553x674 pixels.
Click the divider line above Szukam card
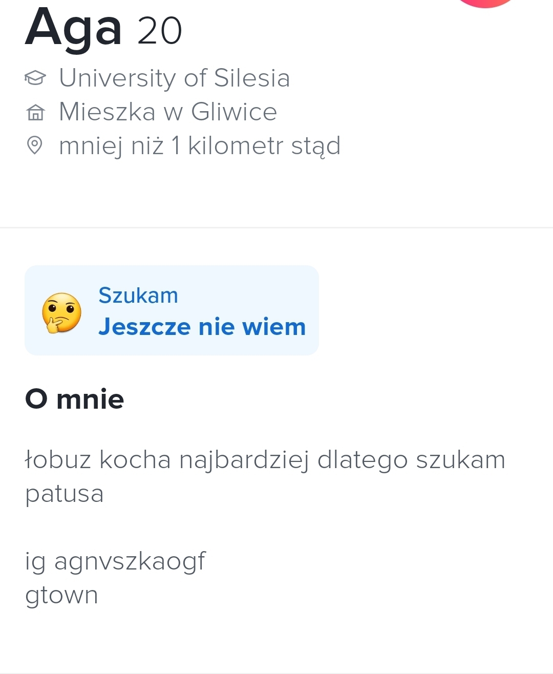pyautogui.click(x=276, y=227)
